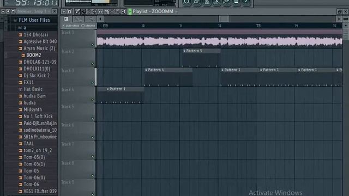Select the Midsynth browser item
349x196 pixels.
pos(33,109)
